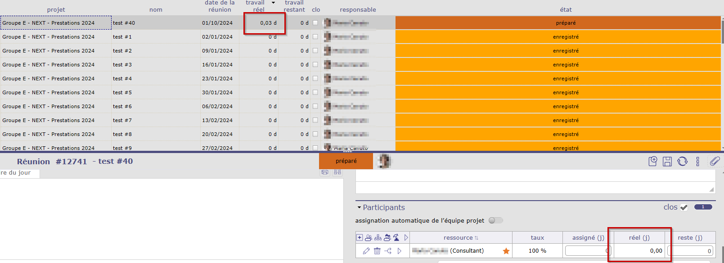Click the date 06/02/2024 cell
724x263 pixels.
click(x=217, y=106)
